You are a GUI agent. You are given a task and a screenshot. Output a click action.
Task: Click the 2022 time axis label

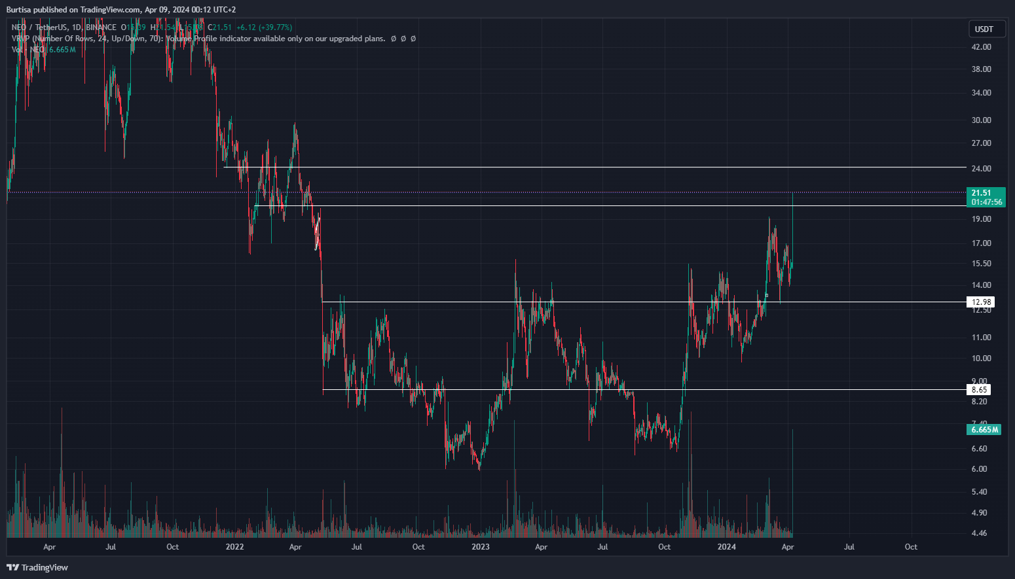coord(234,547)
